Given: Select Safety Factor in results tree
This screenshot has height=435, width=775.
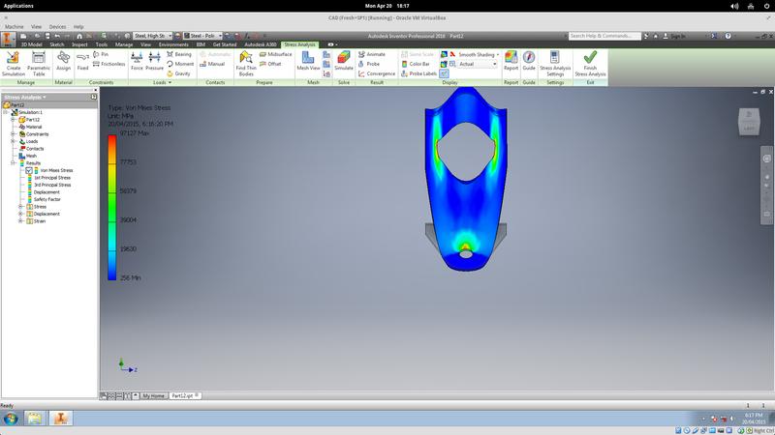Looking at the screenshot, I should point(46,199).
